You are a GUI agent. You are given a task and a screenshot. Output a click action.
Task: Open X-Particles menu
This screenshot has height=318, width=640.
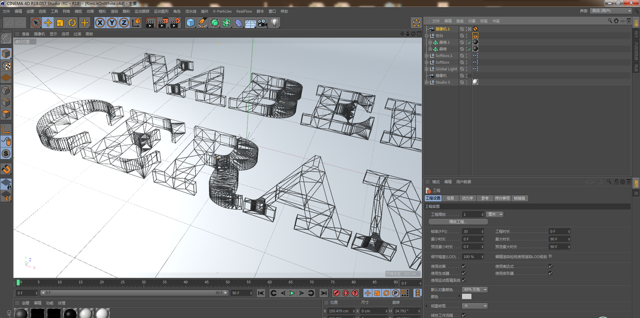[x=222, y=11]
